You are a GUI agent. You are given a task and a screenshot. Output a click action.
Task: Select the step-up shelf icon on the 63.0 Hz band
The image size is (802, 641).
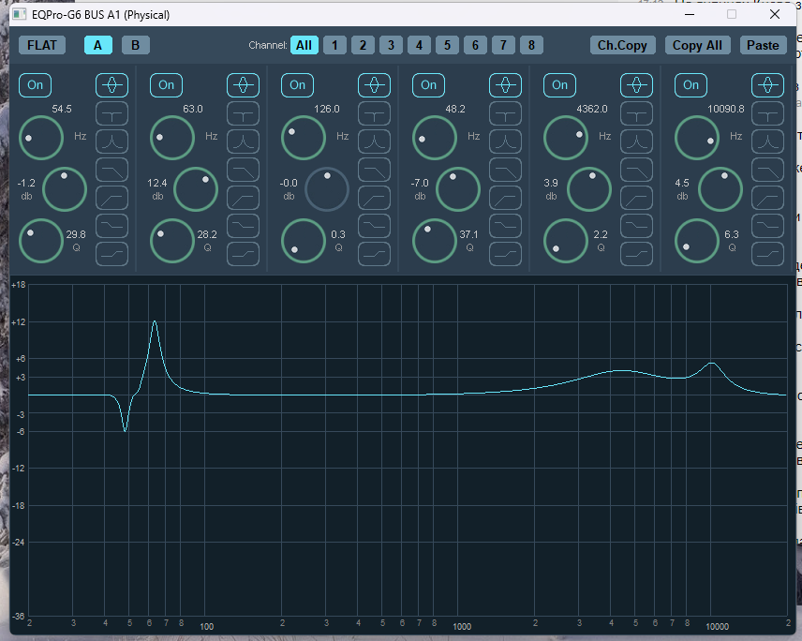coord(243,254)
